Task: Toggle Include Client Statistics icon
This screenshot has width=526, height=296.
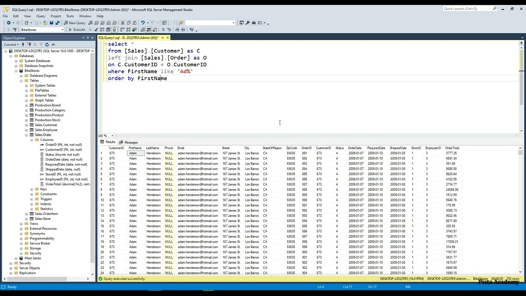Action: (x=134, y=30)
